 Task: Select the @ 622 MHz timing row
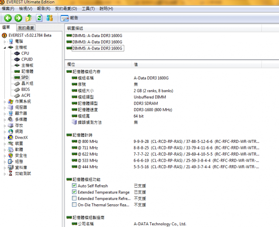(166, 154)
